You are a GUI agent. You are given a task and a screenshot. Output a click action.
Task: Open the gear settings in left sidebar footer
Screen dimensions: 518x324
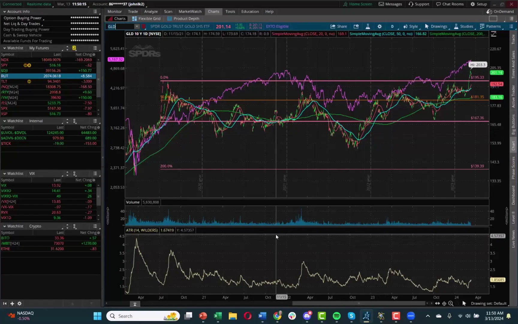(x=19, y=304)
